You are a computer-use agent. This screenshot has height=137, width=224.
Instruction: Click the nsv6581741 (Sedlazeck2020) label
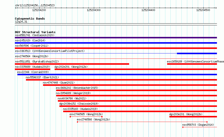35,35
